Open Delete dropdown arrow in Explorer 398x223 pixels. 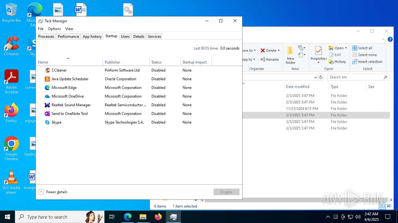279,50
